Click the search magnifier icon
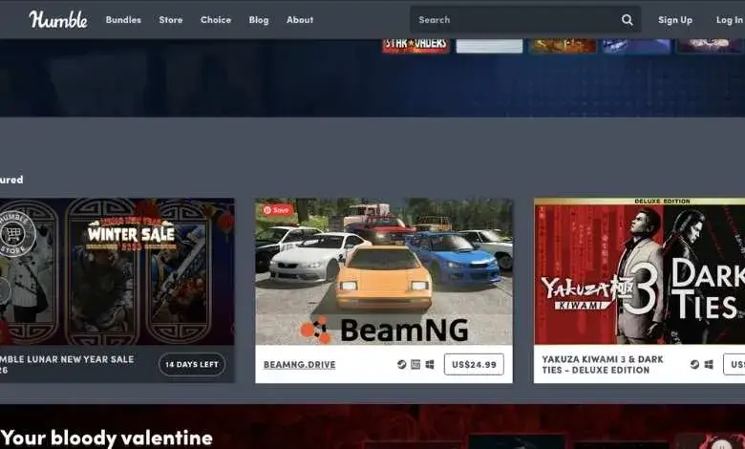Viewport: 745px width, 449px height. [x=628, y=19]
